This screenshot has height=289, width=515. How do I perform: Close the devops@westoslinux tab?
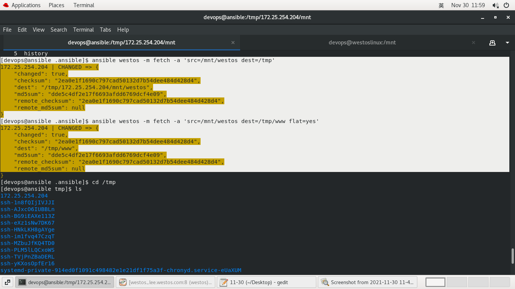point(474,43)
